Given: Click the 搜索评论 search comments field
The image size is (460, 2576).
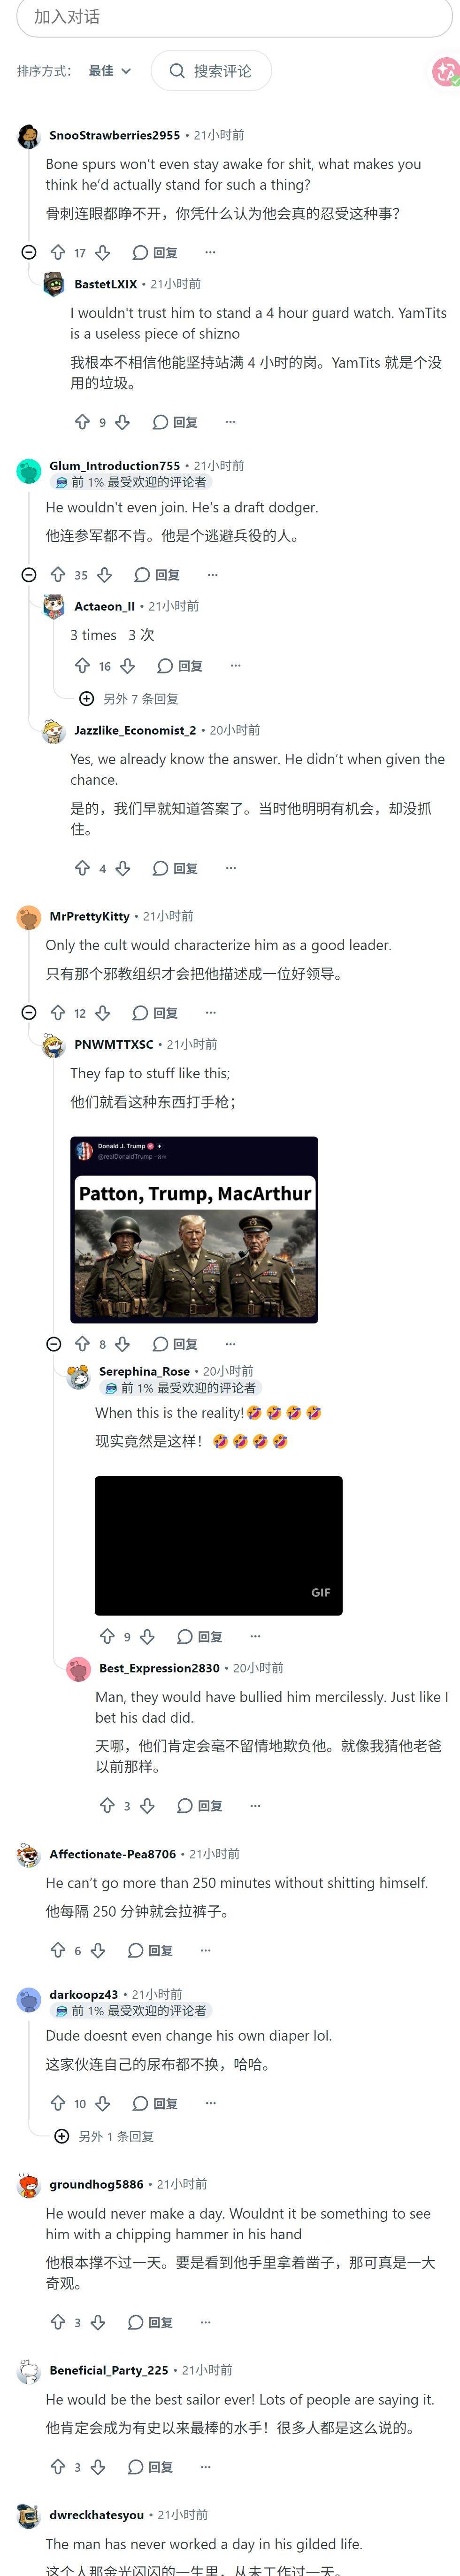Looking at the screenshot, I should pyautogui.click(x=211, y=71).
